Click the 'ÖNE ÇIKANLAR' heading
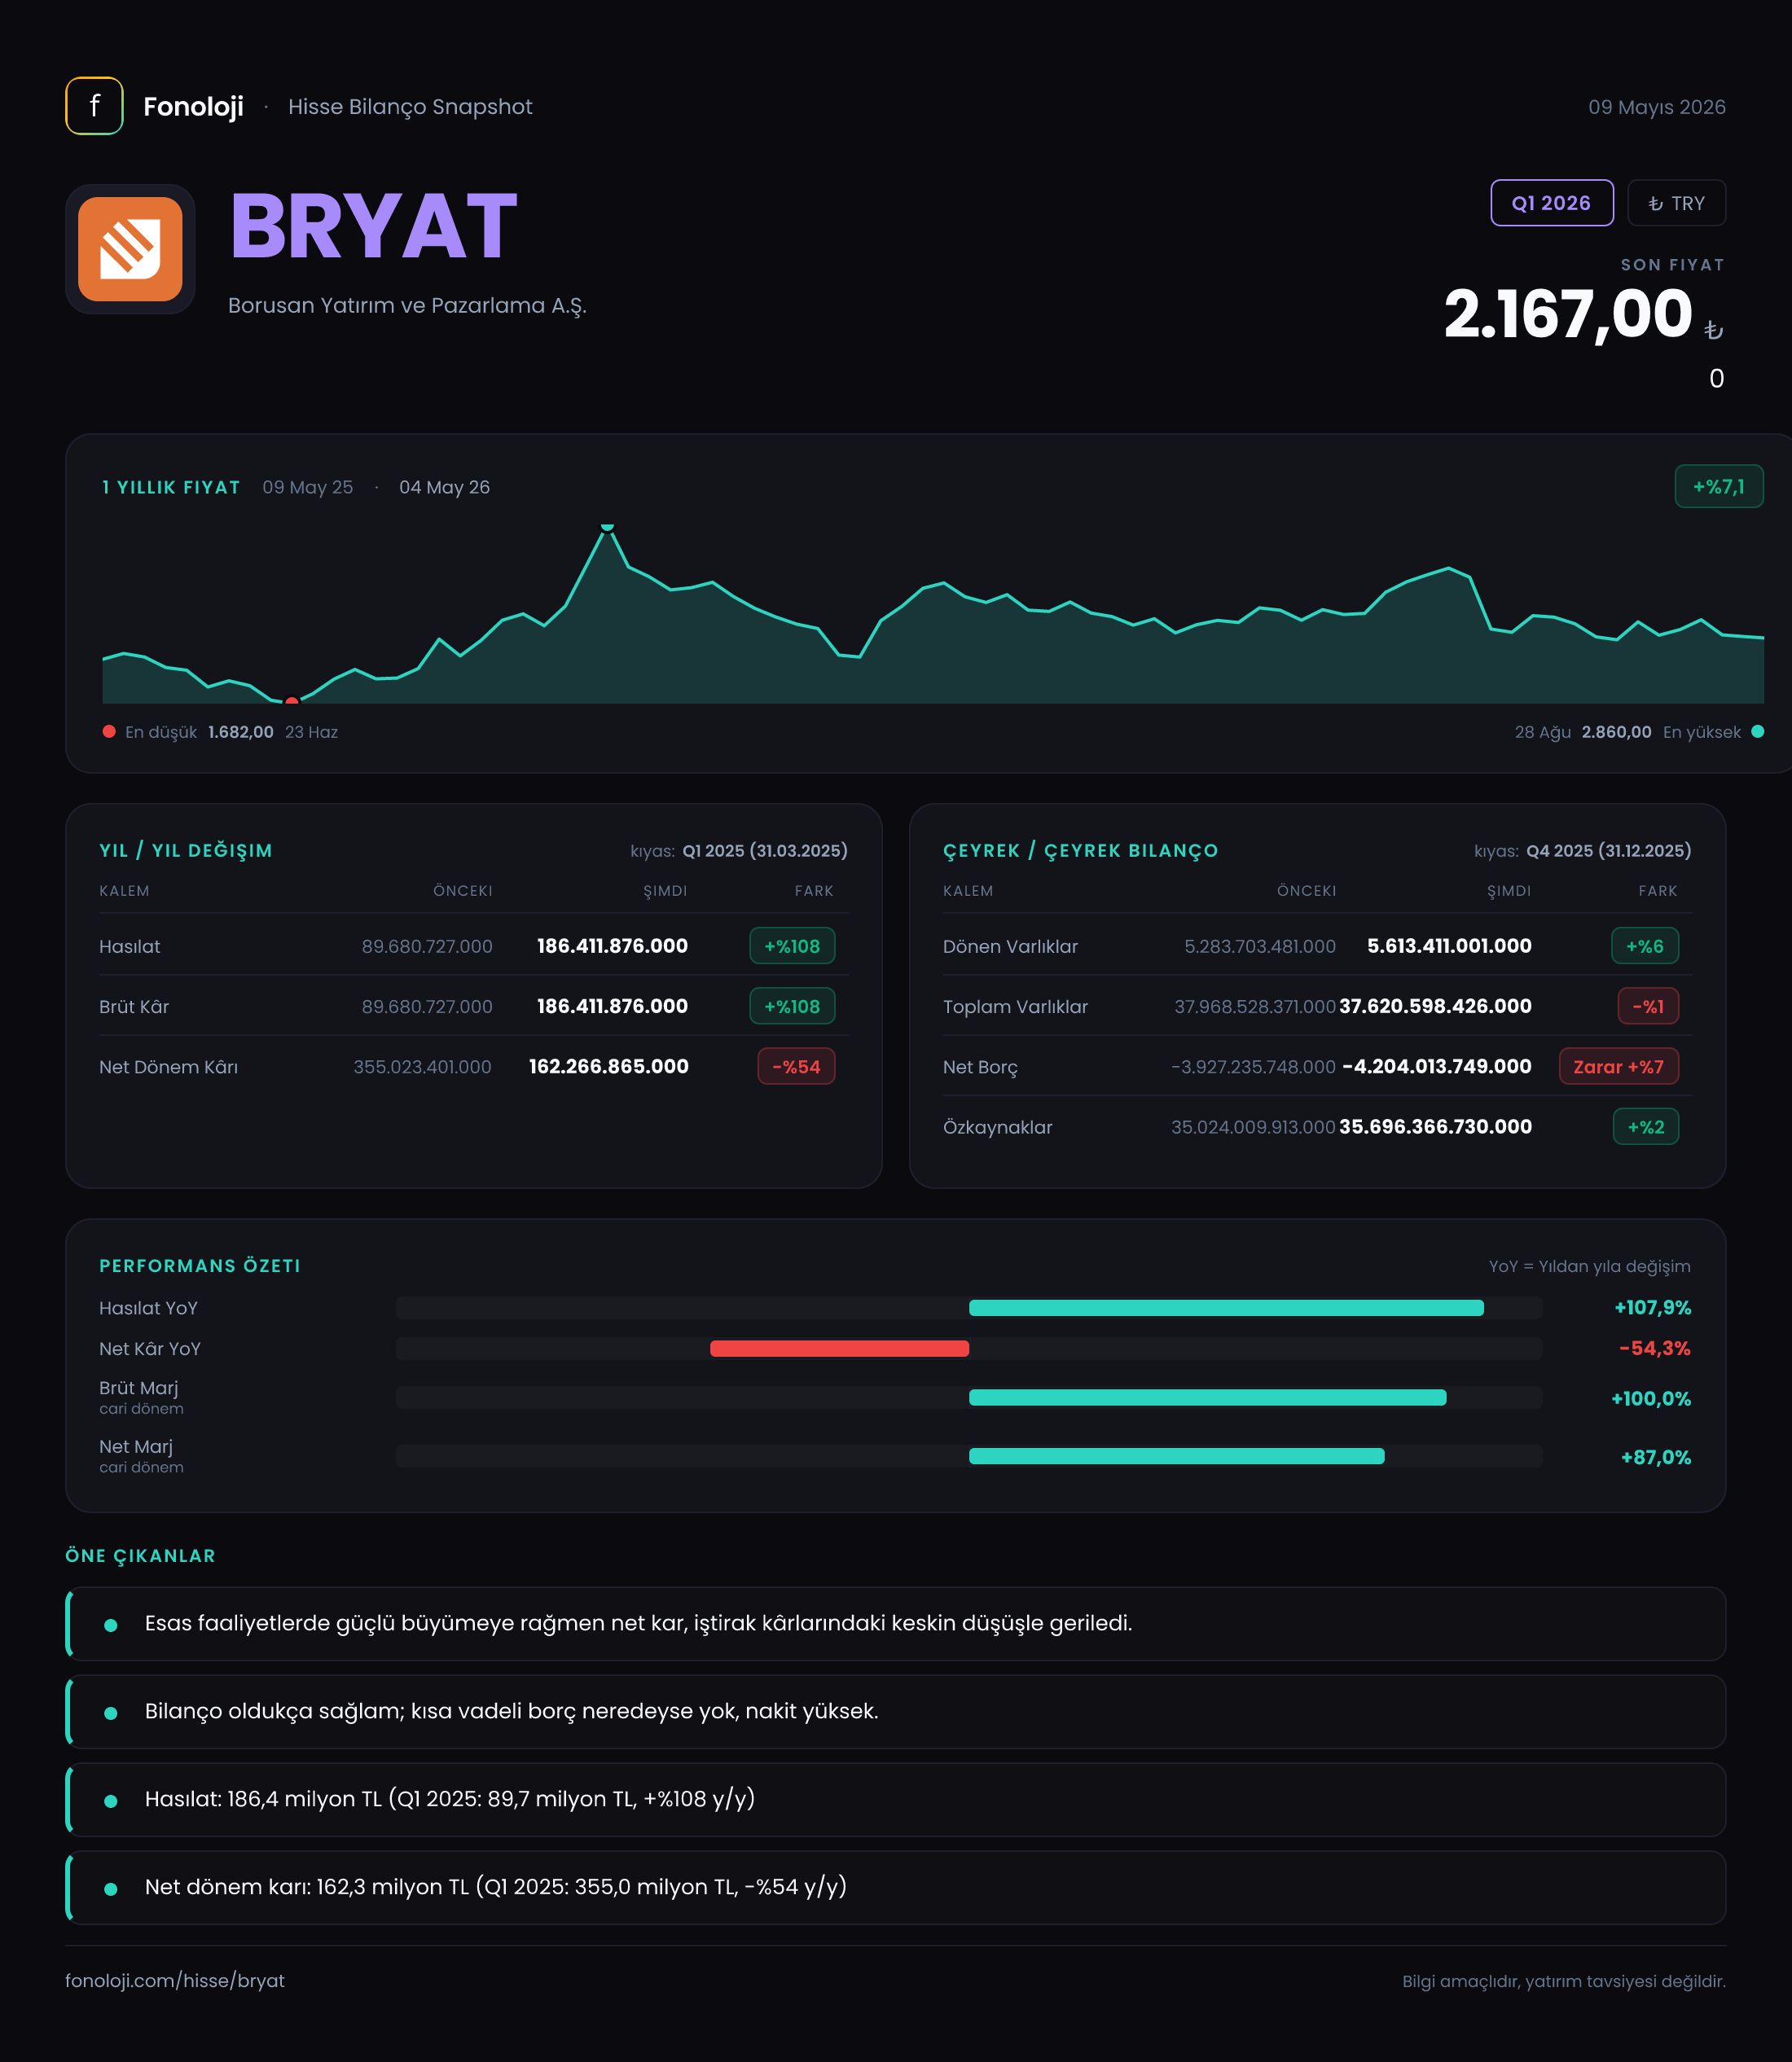Viewport: 1792px width, 2062px height. click(140, 1555)
